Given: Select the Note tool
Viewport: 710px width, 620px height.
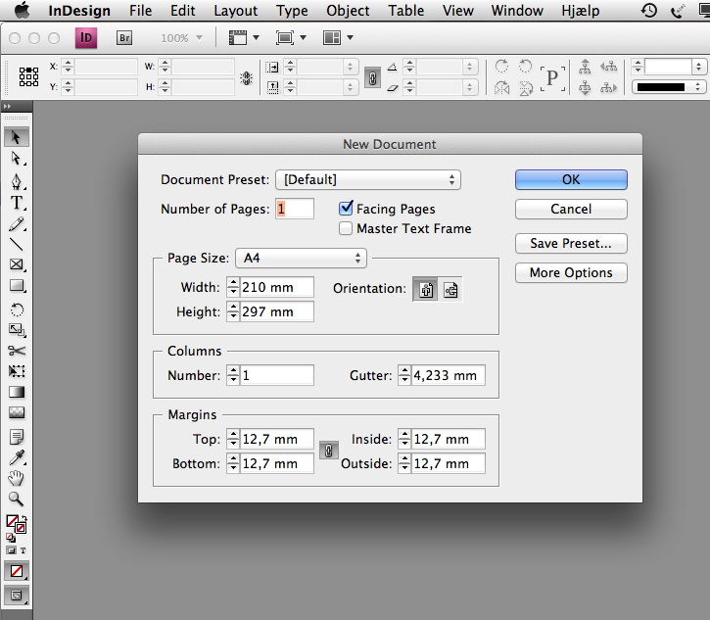Looking at the screenshot, I should coord(17,437).
